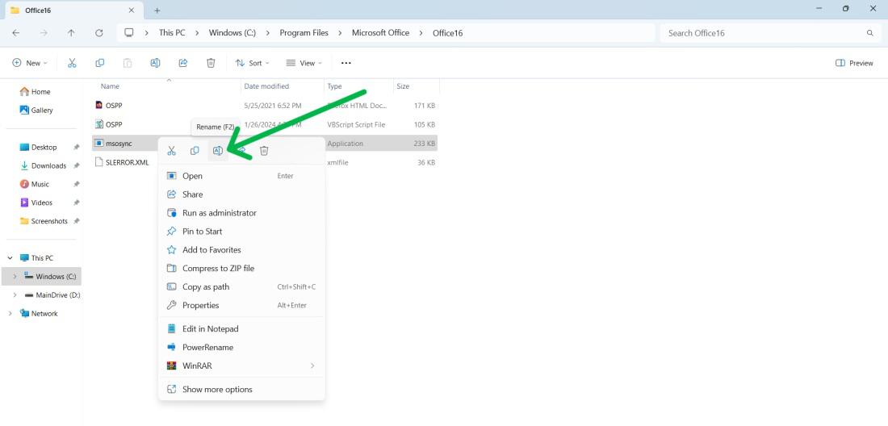The height and width of the screenshot is (426, 888).
Task: Open the See more ellipsis menu
Action: (x=346, y=63)
